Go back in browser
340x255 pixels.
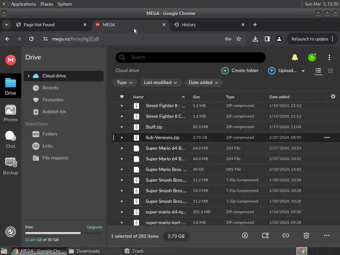(7, 39)
